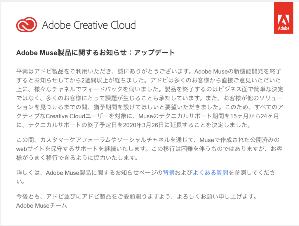Click the closing line beginning 今後とも
Viewport: 299px width, 226px height.
coord(136,197)
